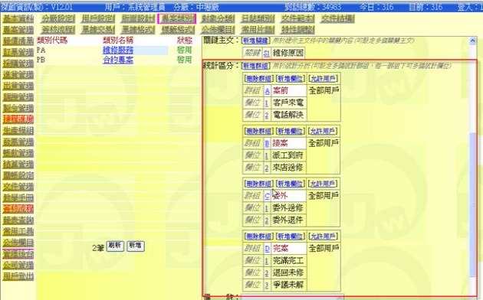Open the 簽核流程 tab in second row
This screenshot has width=483, height=300.
point(58,30)
